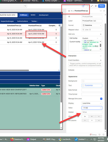Open the top toolbar three-dots menu
The image size is (108, 142).
pos(88,6)
